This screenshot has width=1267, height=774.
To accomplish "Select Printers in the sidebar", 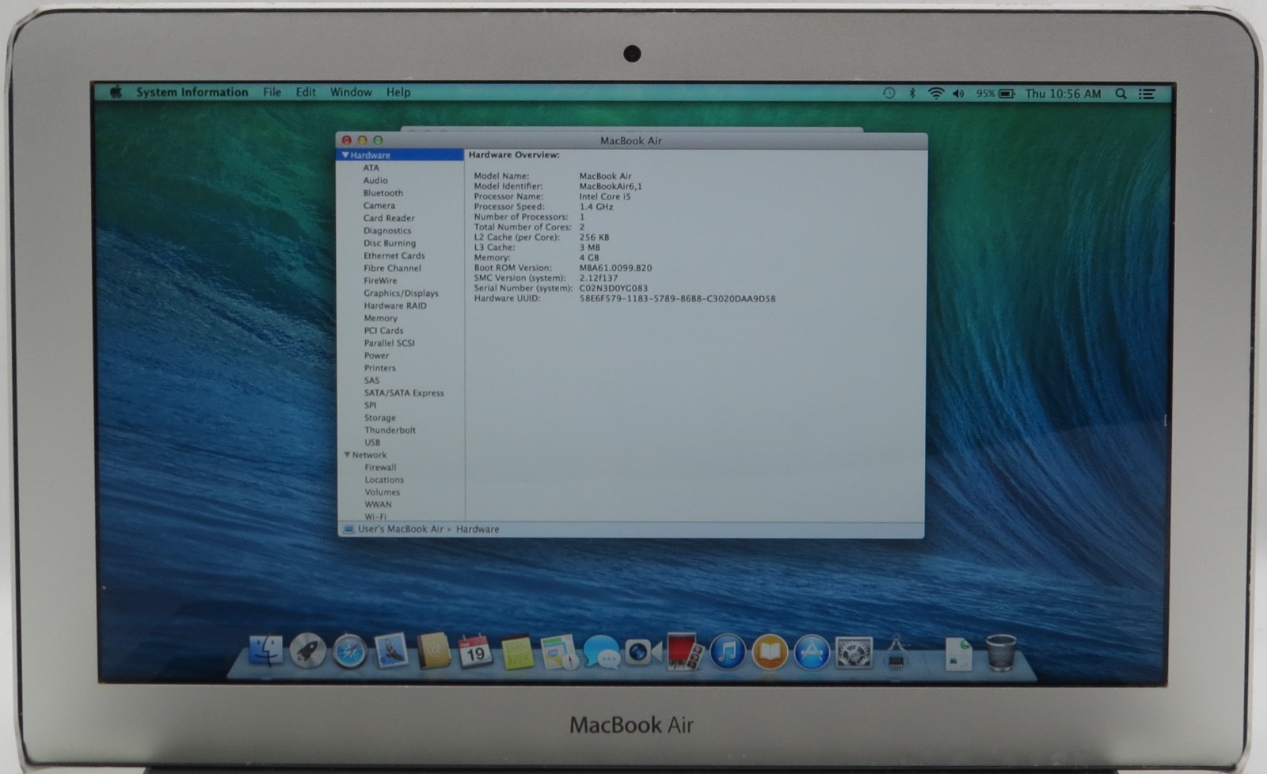I will pos(379,368).
